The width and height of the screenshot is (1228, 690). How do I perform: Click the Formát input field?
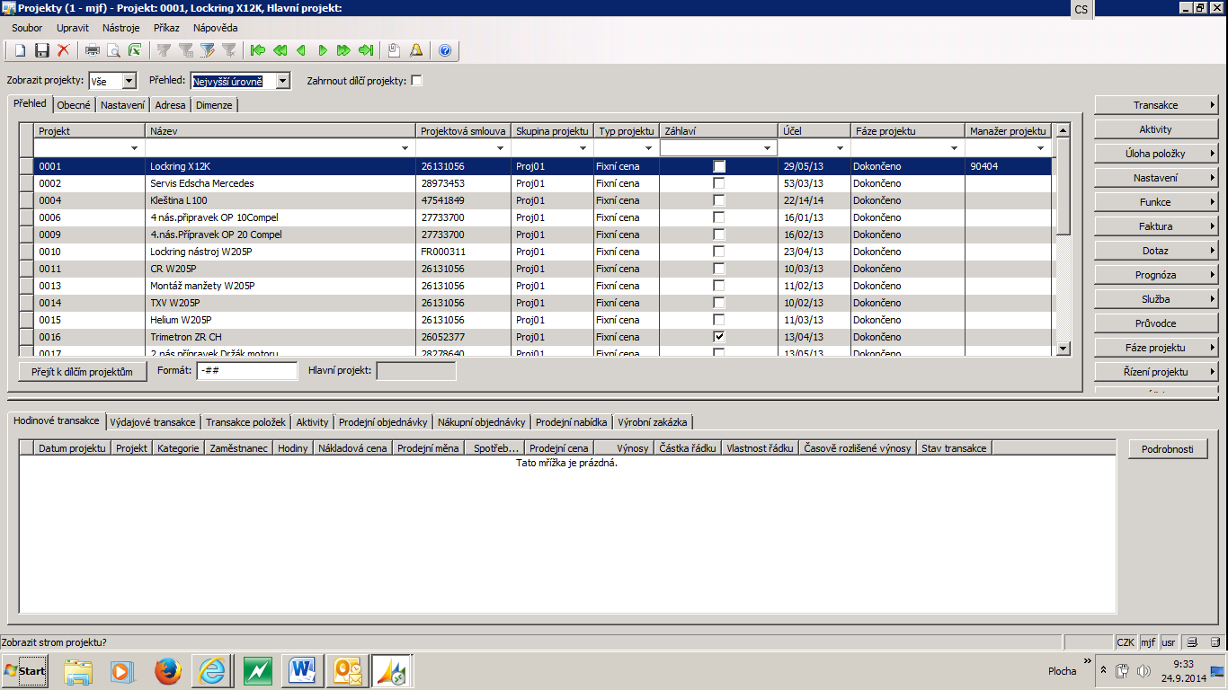click(247, 371)
